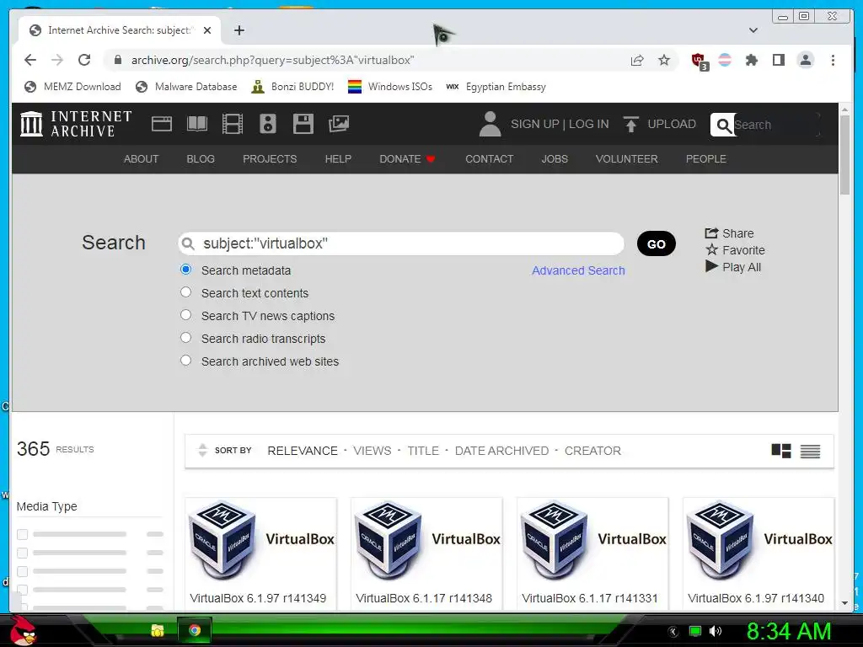Open the PROJECTS menu item
863x647 pixels.
point(270,159)
